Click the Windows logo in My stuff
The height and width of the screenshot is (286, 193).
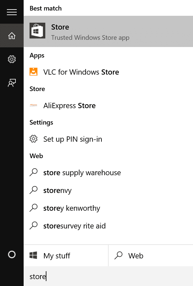tap(33, 255)
